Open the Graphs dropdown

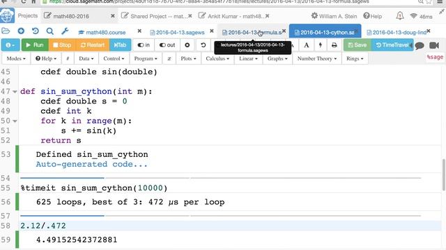click(x=277, y=58)
